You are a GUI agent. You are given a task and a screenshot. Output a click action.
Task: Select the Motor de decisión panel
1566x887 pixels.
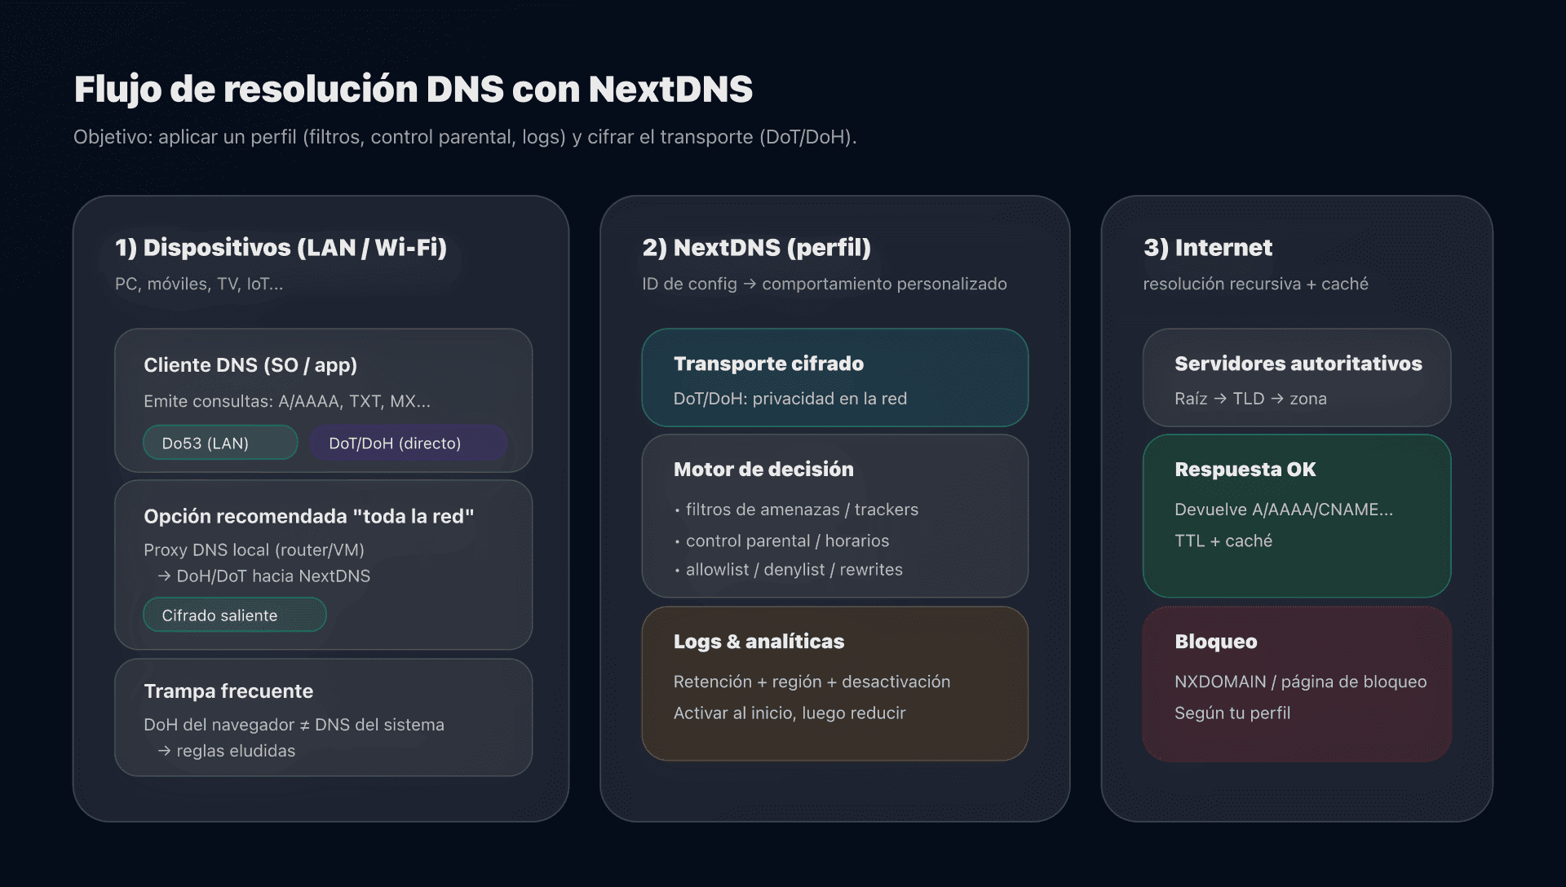click(834, 516)
